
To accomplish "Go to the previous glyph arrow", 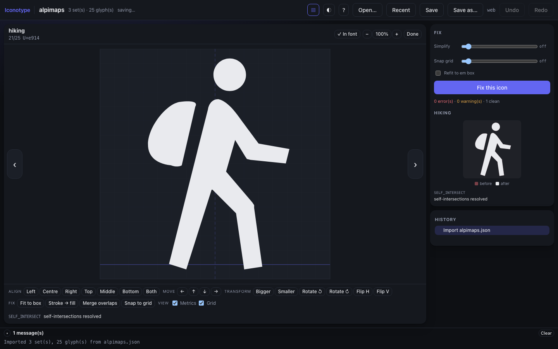I will (15, 164).
